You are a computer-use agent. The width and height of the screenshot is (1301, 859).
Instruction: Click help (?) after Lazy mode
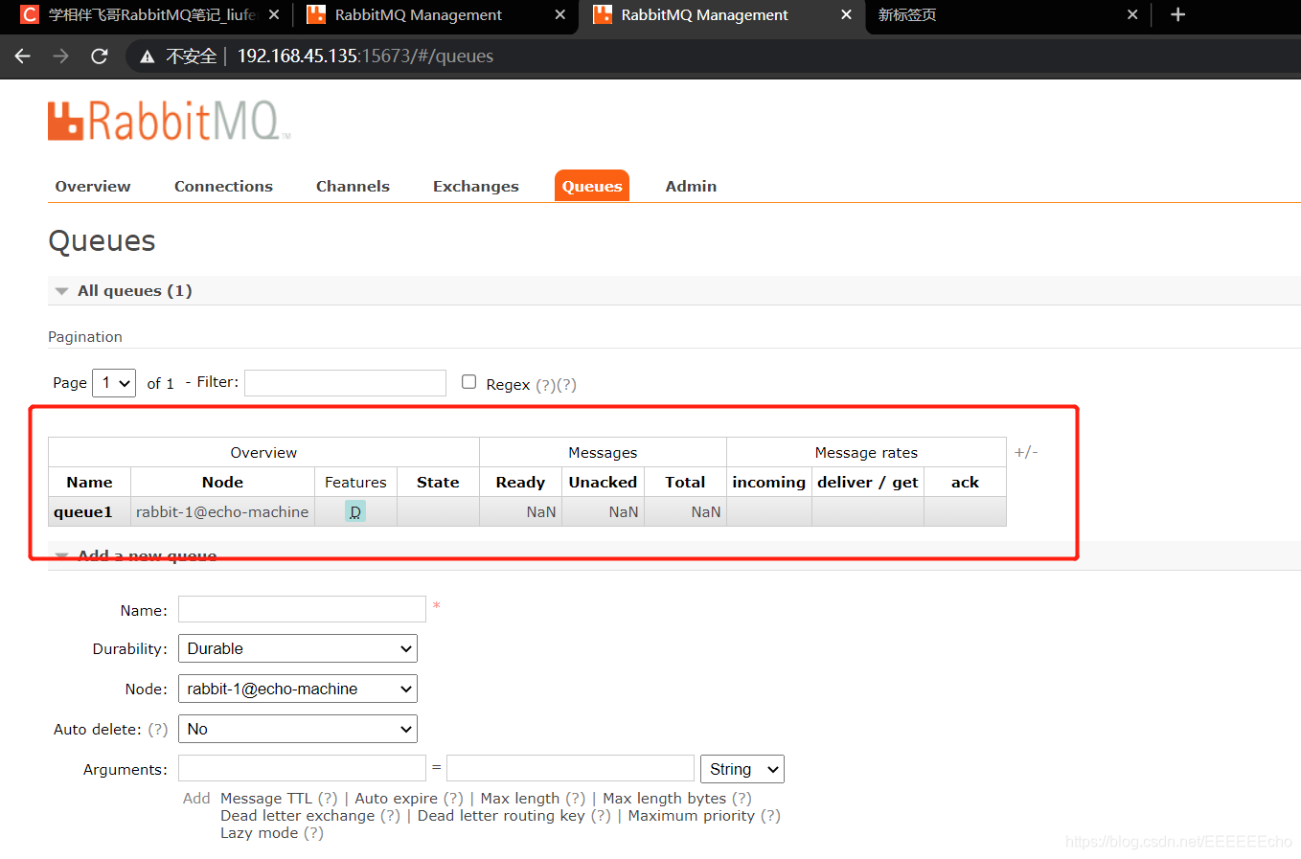click(x=313, y=832)
